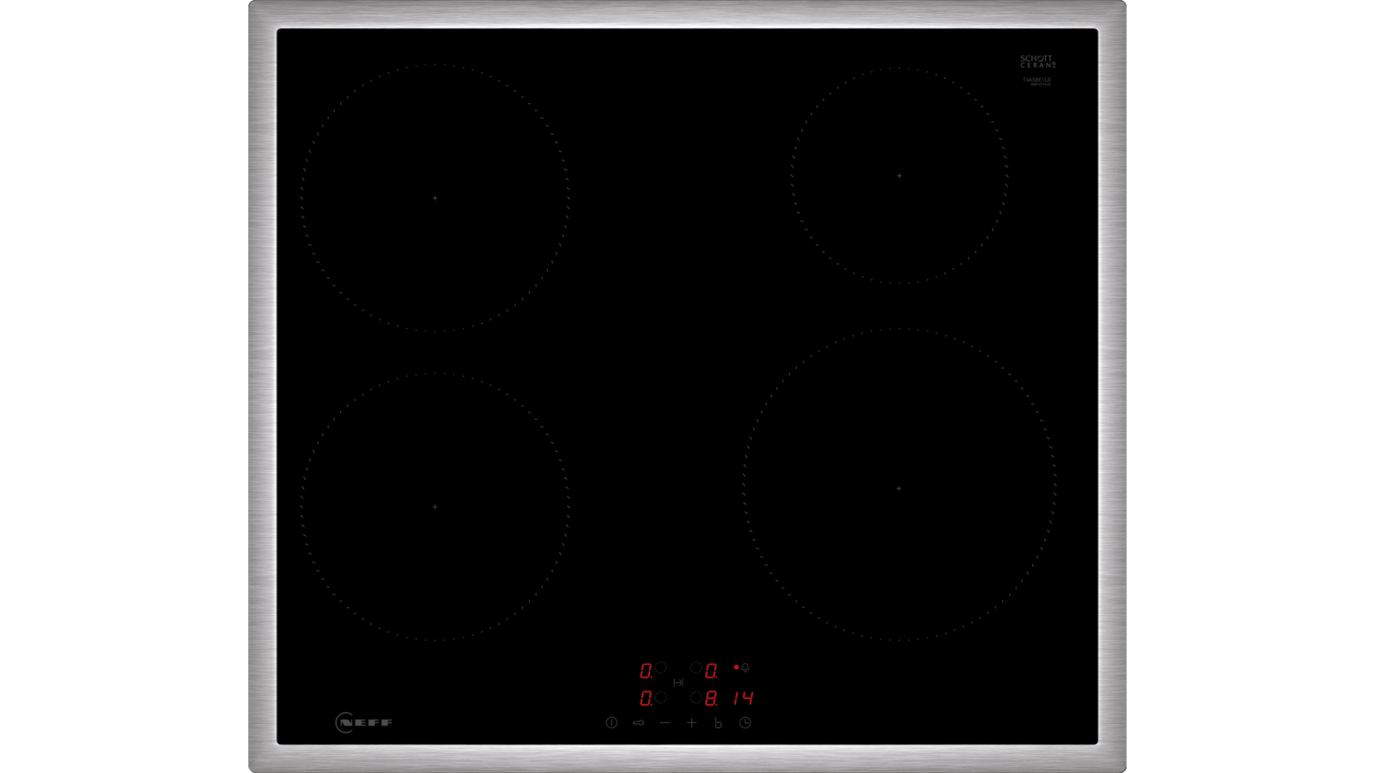This screenshot has height=773, width=1374.
Task: Tap the main power on/off sensor
Action: pyautogui.click(x=611, y=723)
